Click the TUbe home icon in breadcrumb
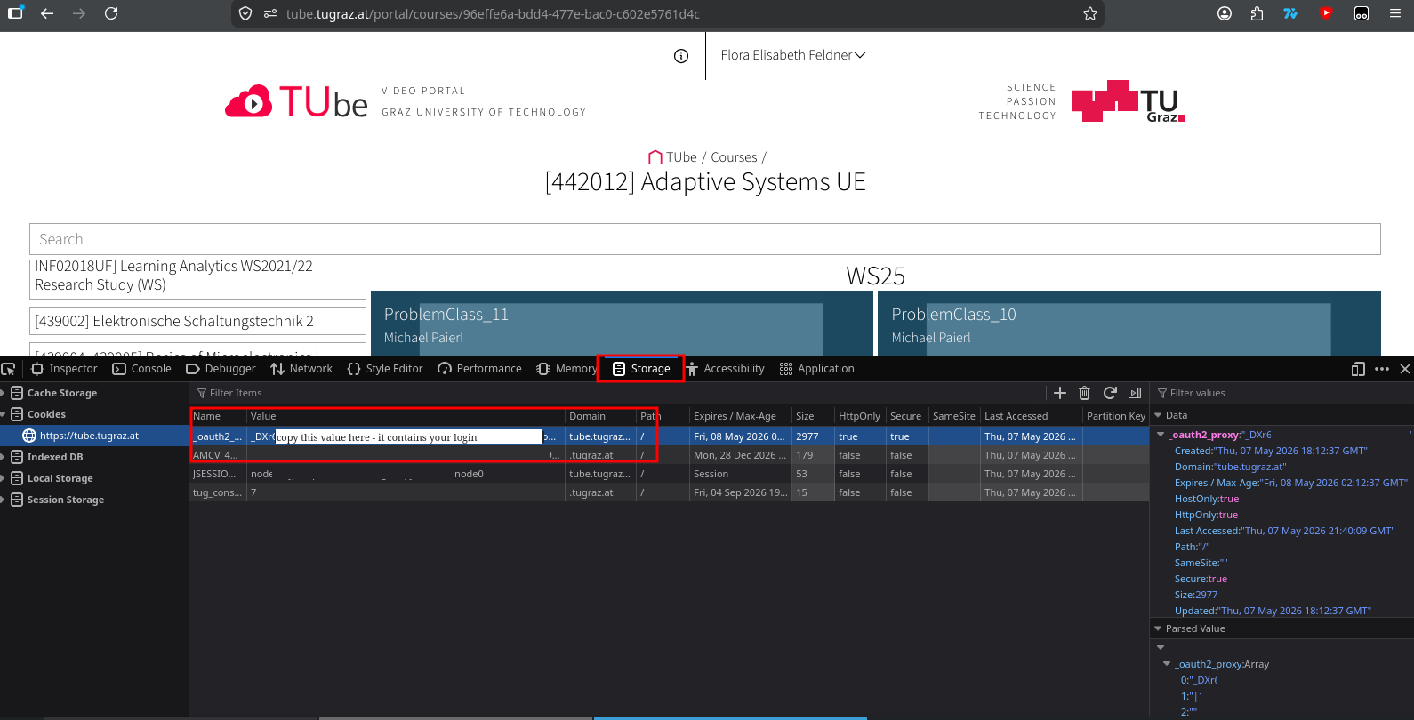This screenshot has height=720, width=1414. click(x=655, y=157)
